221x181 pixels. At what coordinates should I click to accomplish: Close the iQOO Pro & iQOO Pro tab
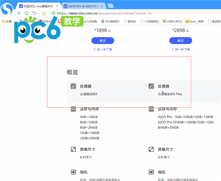tap(102, 6)
